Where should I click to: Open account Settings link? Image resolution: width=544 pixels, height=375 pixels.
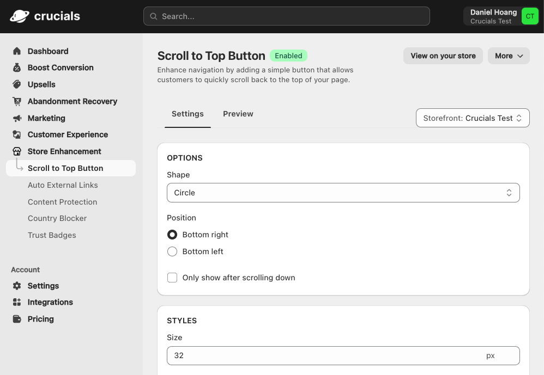click(x=44, y=286)
